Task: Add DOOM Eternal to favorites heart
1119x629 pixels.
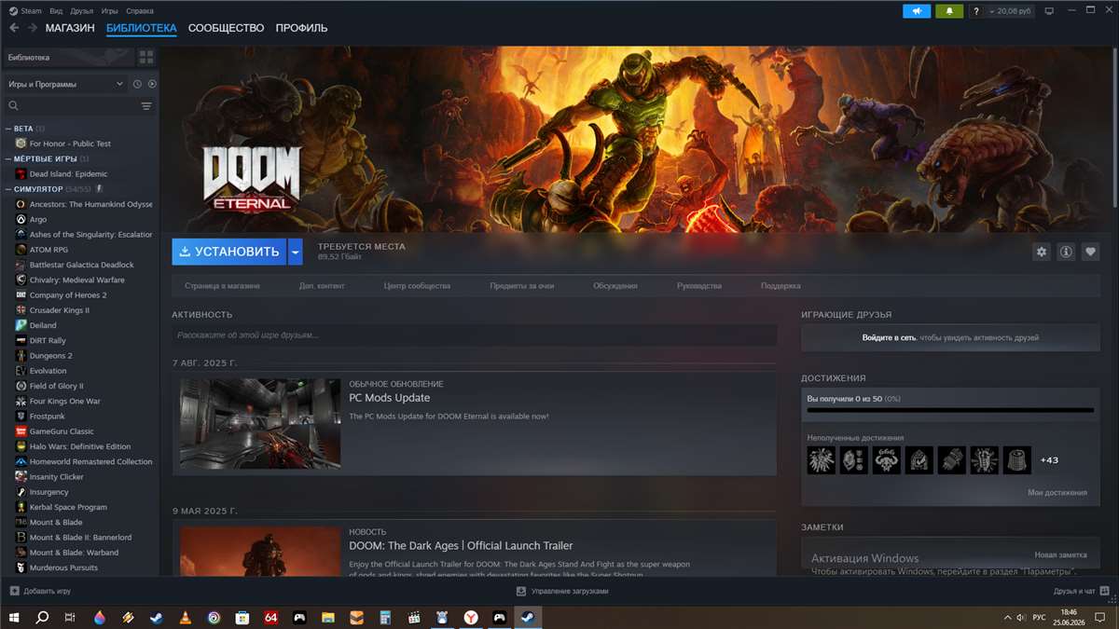Action: [x=1090, y=252]
